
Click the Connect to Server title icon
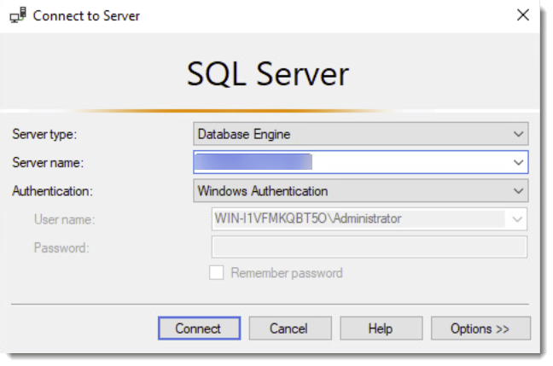coord(18,15)
